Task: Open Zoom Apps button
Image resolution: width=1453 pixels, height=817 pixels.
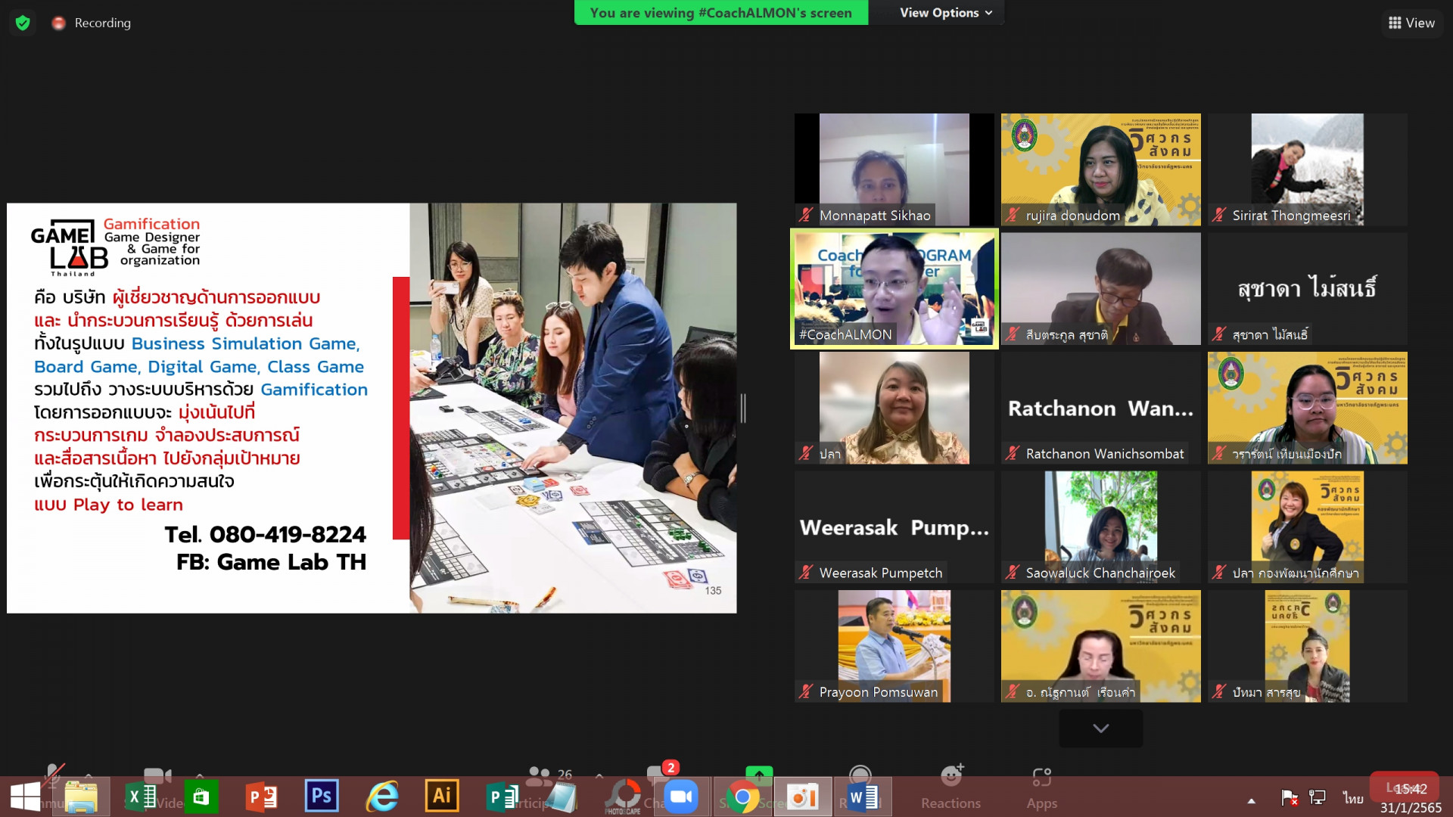Action: (x=1041, y=788)
